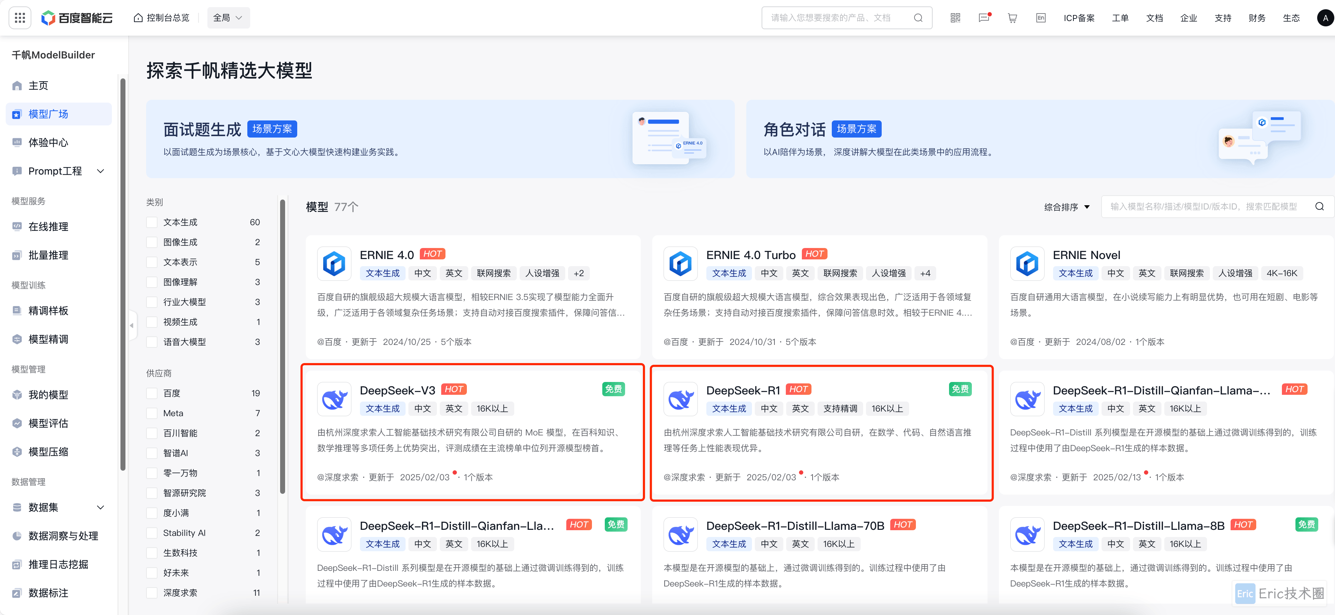Viewport: 1335px width, 615px height.
Task: Open the 生态 menu
Action: click(x=1291, y=18)
